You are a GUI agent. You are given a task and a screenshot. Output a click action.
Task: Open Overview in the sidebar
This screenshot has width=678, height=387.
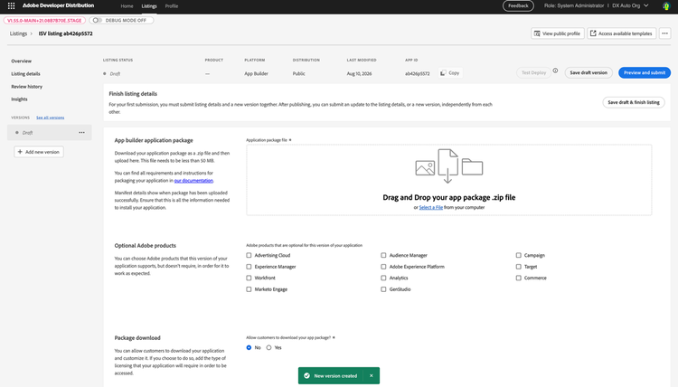21,61
